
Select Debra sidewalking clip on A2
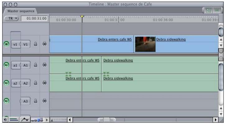[160, 83]
